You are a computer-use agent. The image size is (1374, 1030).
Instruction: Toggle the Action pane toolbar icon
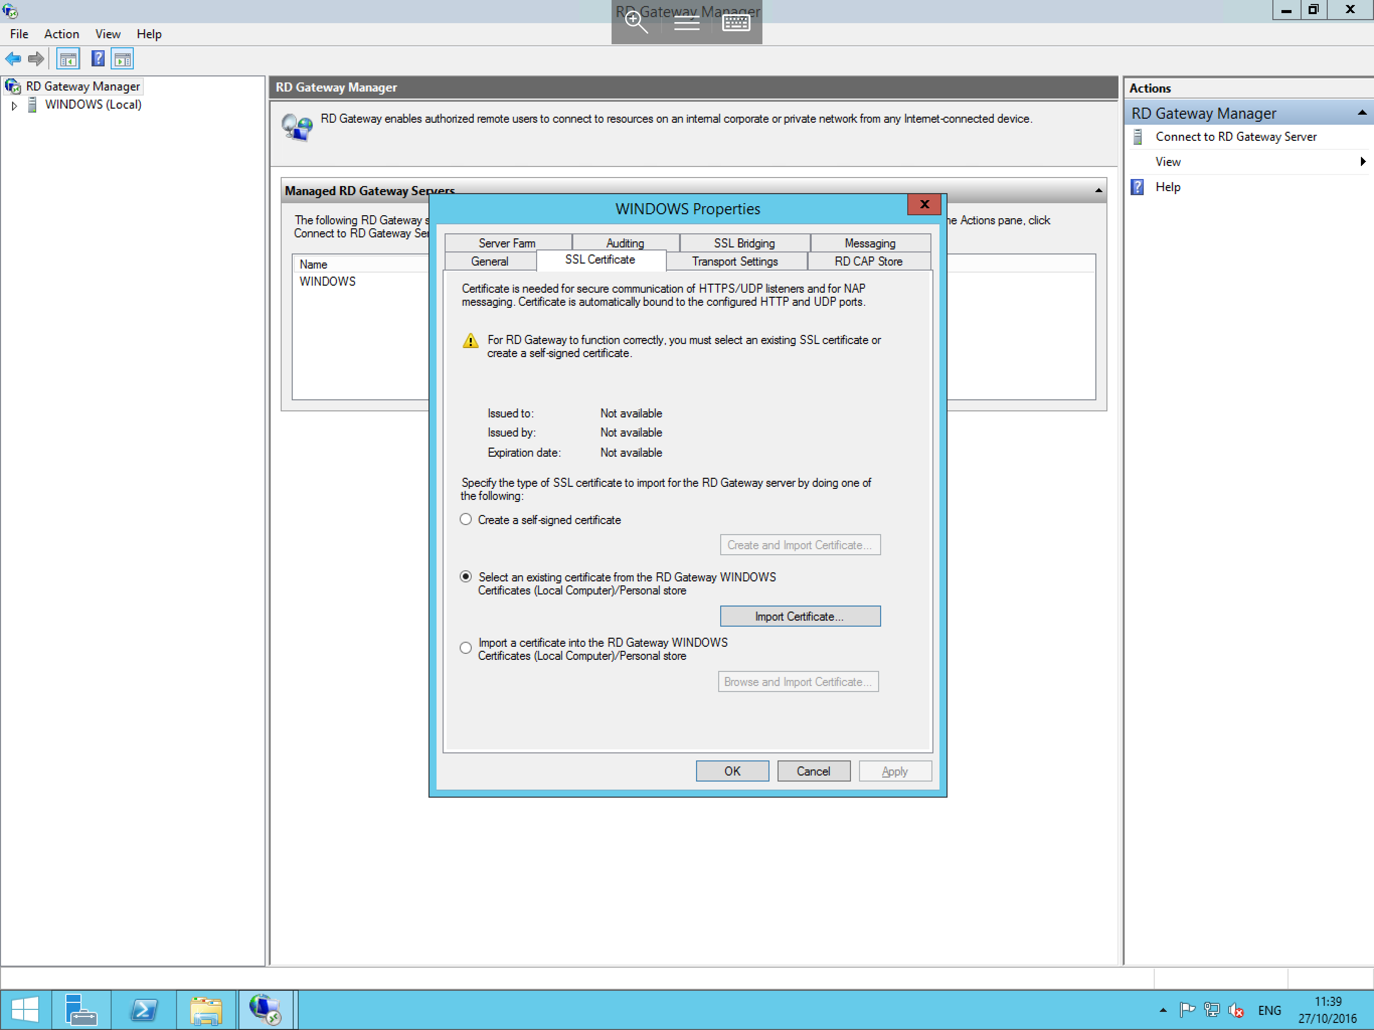tap(122, 59)
